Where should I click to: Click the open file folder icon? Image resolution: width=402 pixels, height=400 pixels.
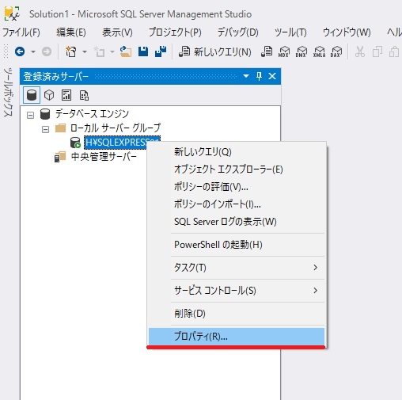point(126,51)
